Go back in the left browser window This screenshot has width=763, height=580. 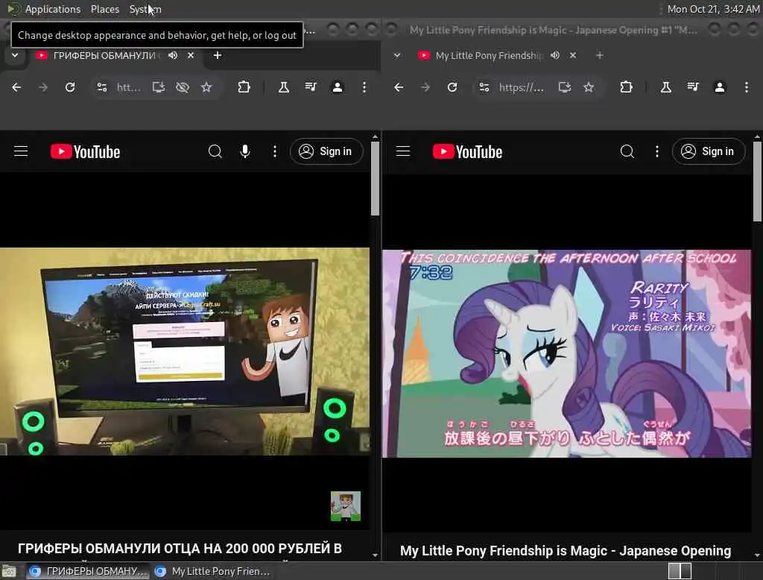pyautogui.click(x=16, y=87)
